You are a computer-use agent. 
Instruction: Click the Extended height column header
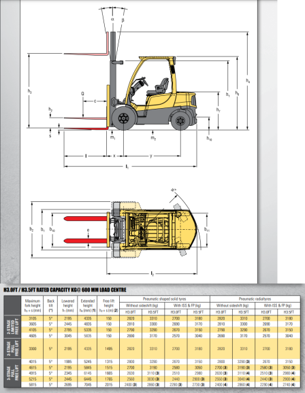[88, 305]
